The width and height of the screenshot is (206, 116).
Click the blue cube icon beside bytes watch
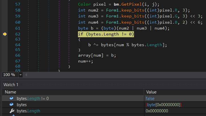pos(11,104)
